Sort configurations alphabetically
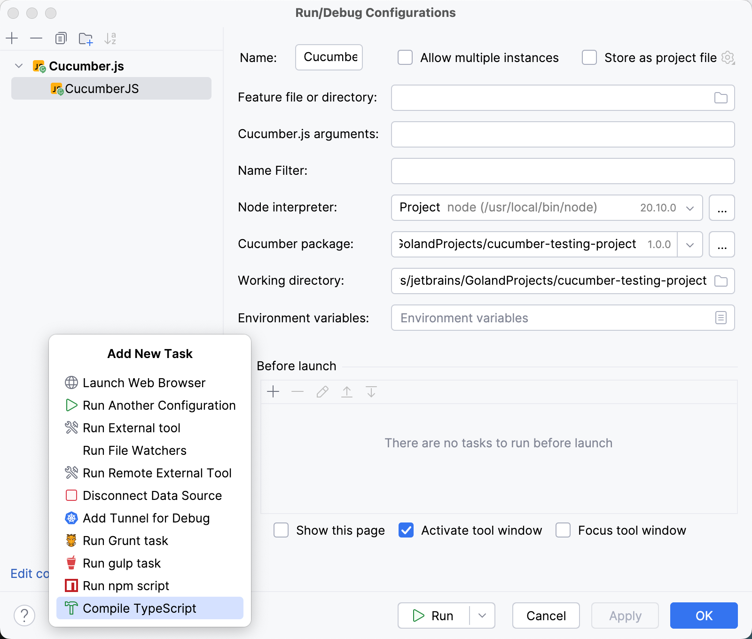The height and width of the screenshot is (639, 752). pyautogui.click(x=111, y=39)
